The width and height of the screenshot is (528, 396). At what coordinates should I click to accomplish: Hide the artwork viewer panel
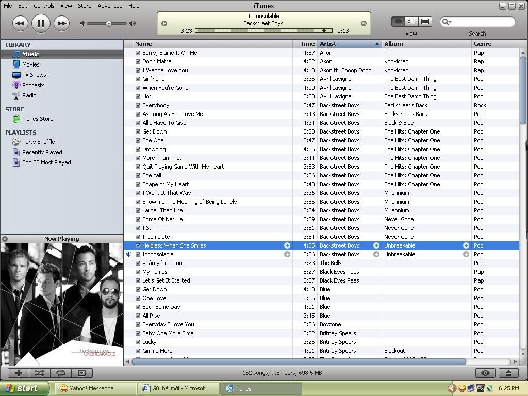pos(81,373)
